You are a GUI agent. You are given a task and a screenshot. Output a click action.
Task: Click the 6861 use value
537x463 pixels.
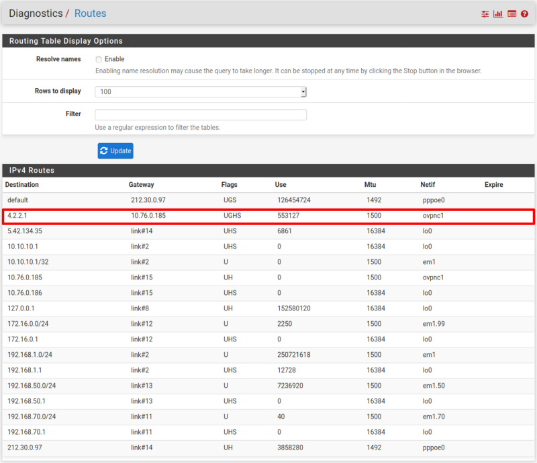click(284, 230)
